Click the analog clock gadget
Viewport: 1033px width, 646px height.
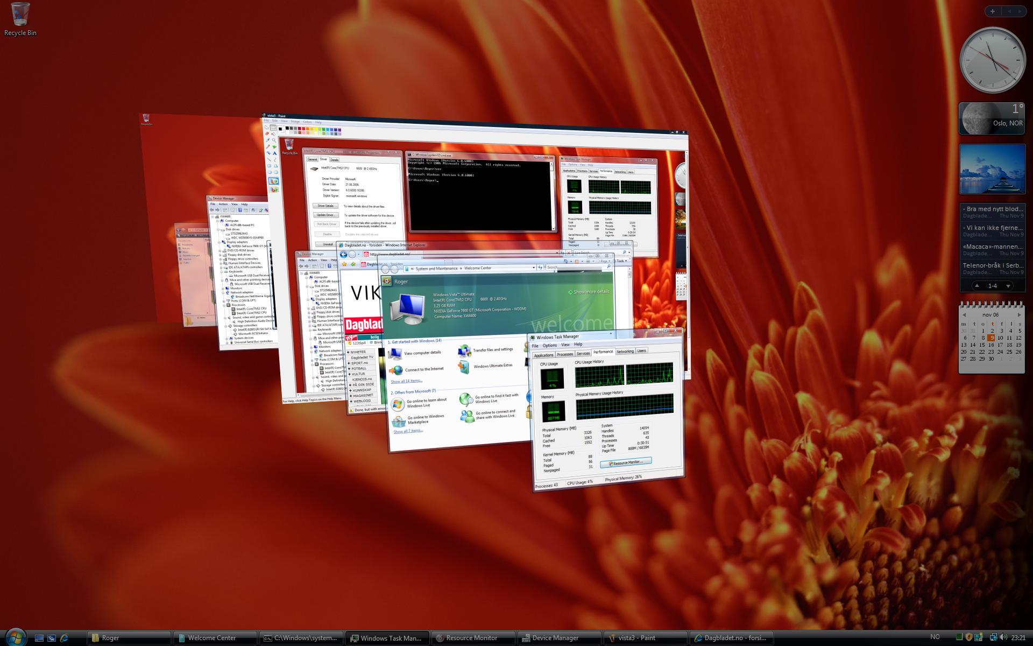[993, 60]
